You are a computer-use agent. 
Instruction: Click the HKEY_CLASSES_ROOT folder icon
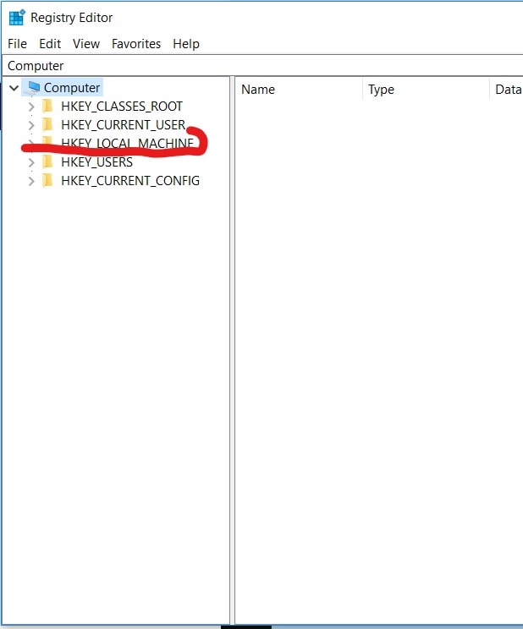(47, 107)
